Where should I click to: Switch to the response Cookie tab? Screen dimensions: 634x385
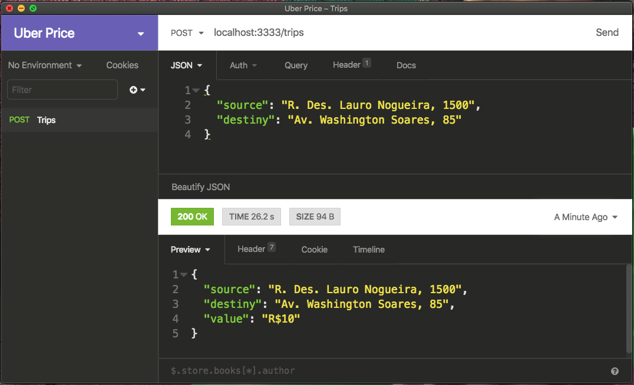[x=314, y=250]
